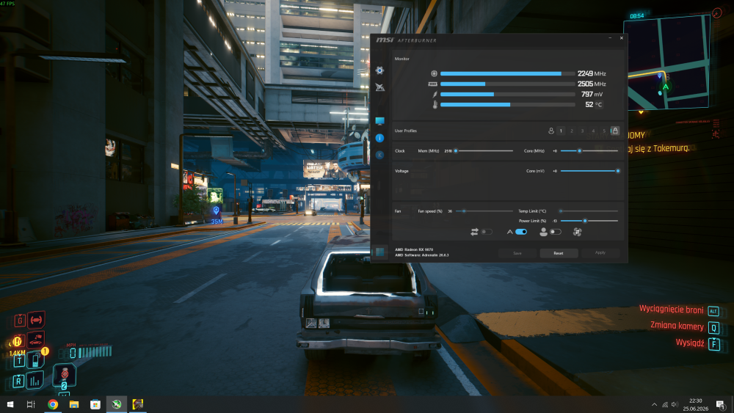The width and height of the screenshot is (734, 413).
Task: Click the 2249 MHz core clock reading
Action: click(592, 73)
